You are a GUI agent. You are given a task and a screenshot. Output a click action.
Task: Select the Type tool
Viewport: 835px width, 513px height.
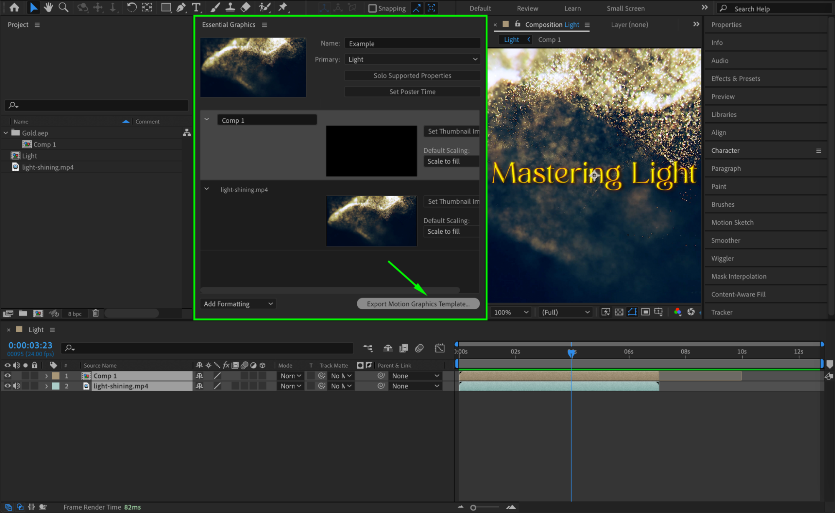click(196, 7)
